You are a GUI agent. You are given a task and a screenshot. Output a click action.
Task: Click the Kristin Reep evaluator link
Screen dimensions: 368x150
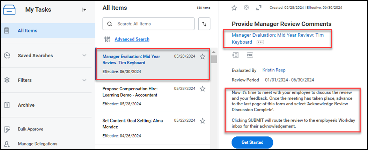pyautogui.click(x=274, y=70)
